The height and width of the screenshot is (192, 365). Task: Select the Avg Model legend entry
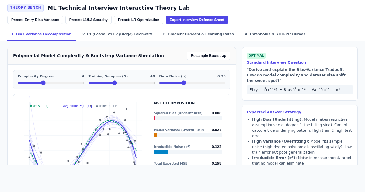[75, 106]
